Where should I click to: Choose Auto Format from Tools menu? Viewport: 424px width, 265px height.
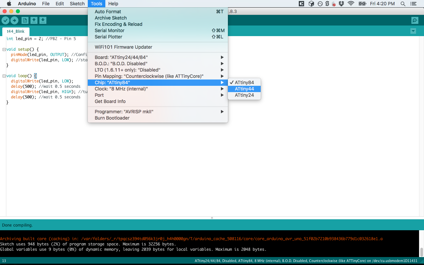pos(158,12)
